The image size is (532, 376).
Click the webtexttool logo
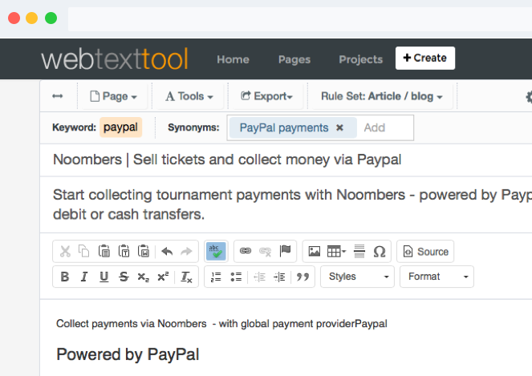coord(114,59)
